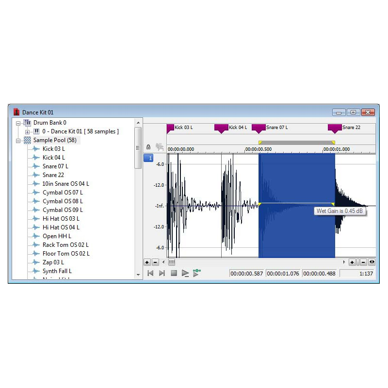The height and width of the screenshot is (388, 388).
Task: Collapse the Sample Pool (58) node
Action: 18,140
